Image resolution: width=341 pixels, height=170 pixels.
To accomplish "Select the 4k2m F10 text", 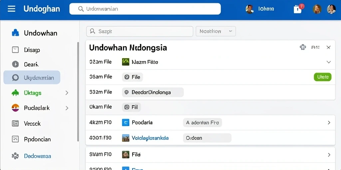I will click(101, 123).
